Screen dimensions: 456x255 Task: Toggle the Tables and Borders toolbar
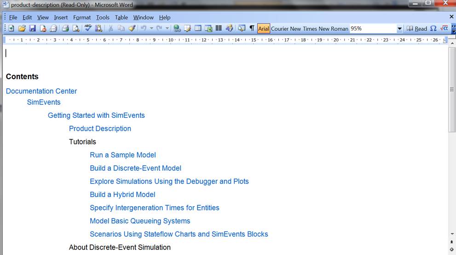coord(188,28)
